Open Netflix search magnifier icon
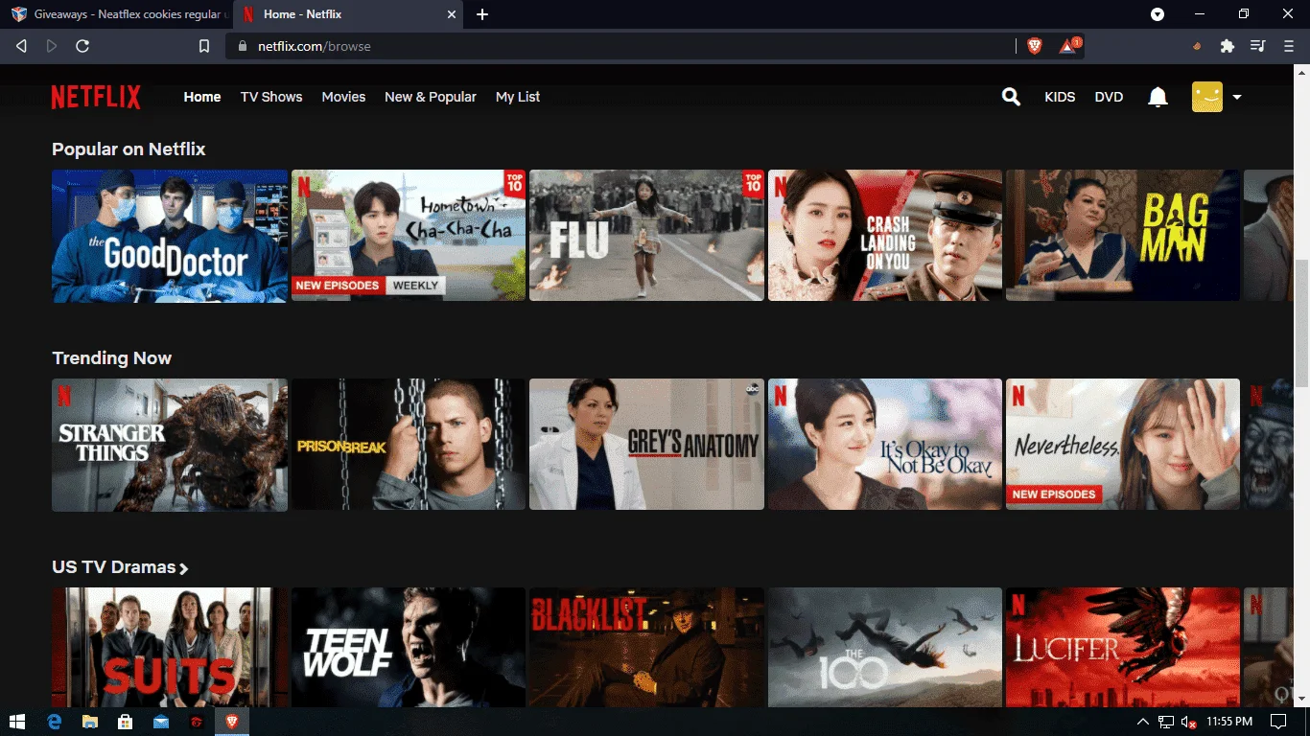Screen dimensions: 1310x736 click(1011, 97)
